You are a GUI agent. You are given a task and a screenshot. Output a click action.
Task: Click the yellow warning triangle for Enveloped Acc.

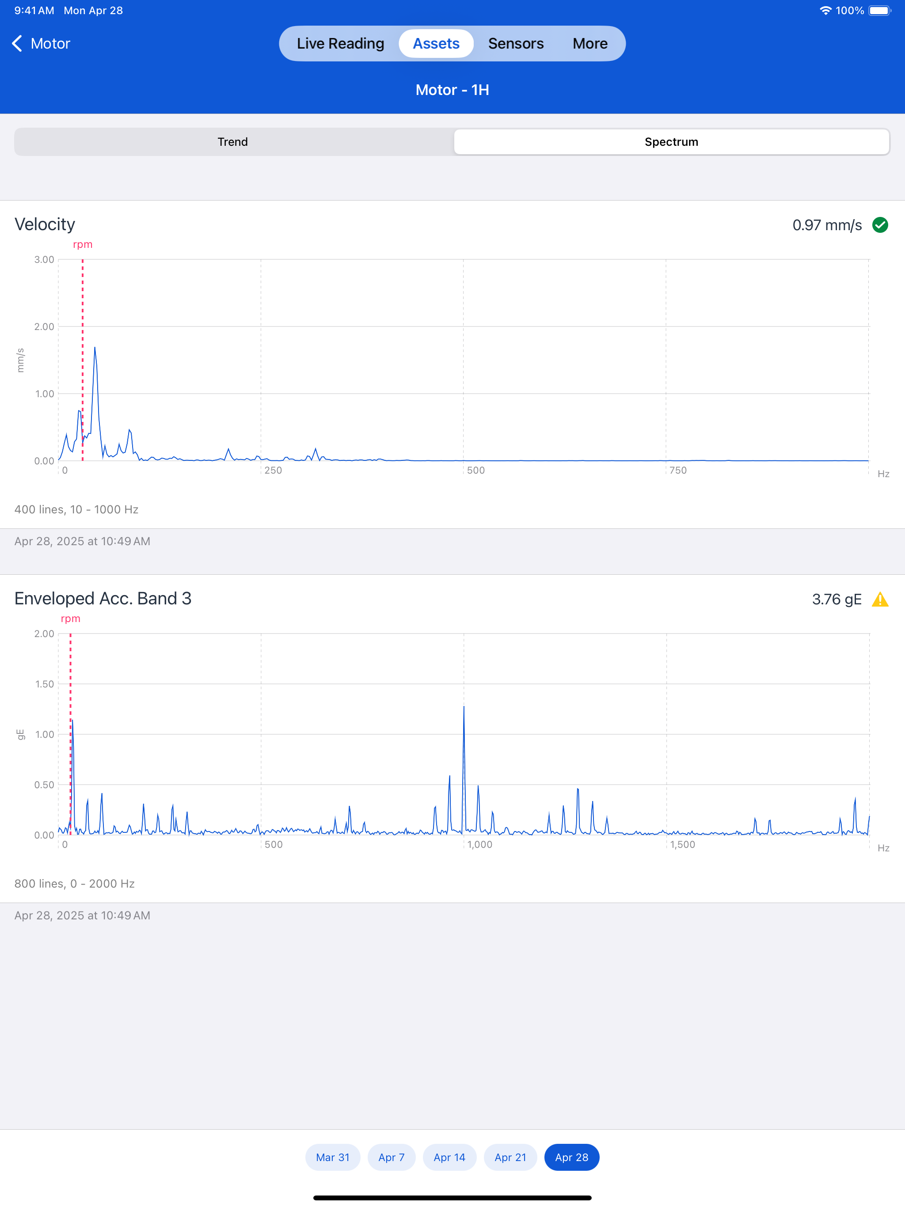click(880, 599)
